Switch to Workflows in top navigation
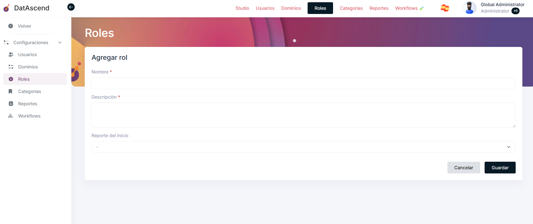The image size is (533, 224). [406, 8]
